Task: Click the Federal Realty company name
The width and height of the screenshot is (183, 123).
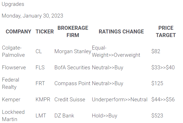Action: coord(10,83)
